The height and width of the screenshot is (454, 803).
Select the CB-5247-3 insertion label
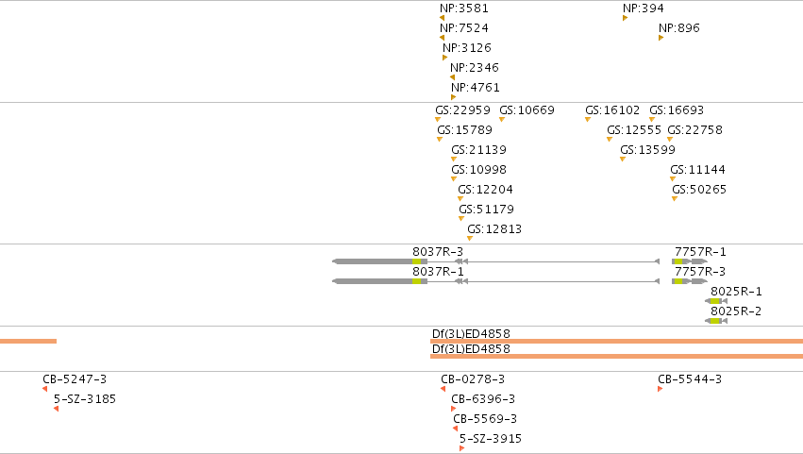click(x=75, y=379)
